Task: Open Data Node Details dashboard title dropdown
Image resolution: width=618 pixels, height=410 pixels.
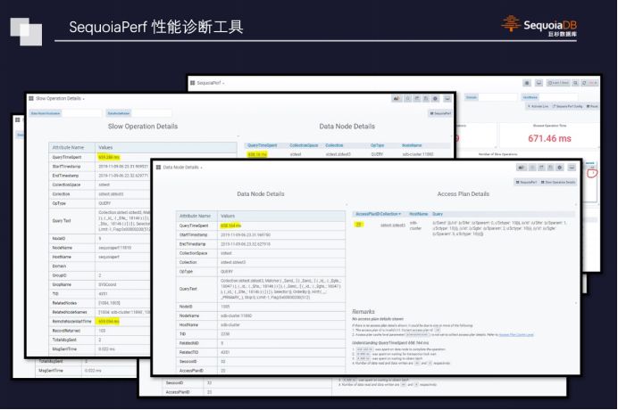Action: pos(182,168)
